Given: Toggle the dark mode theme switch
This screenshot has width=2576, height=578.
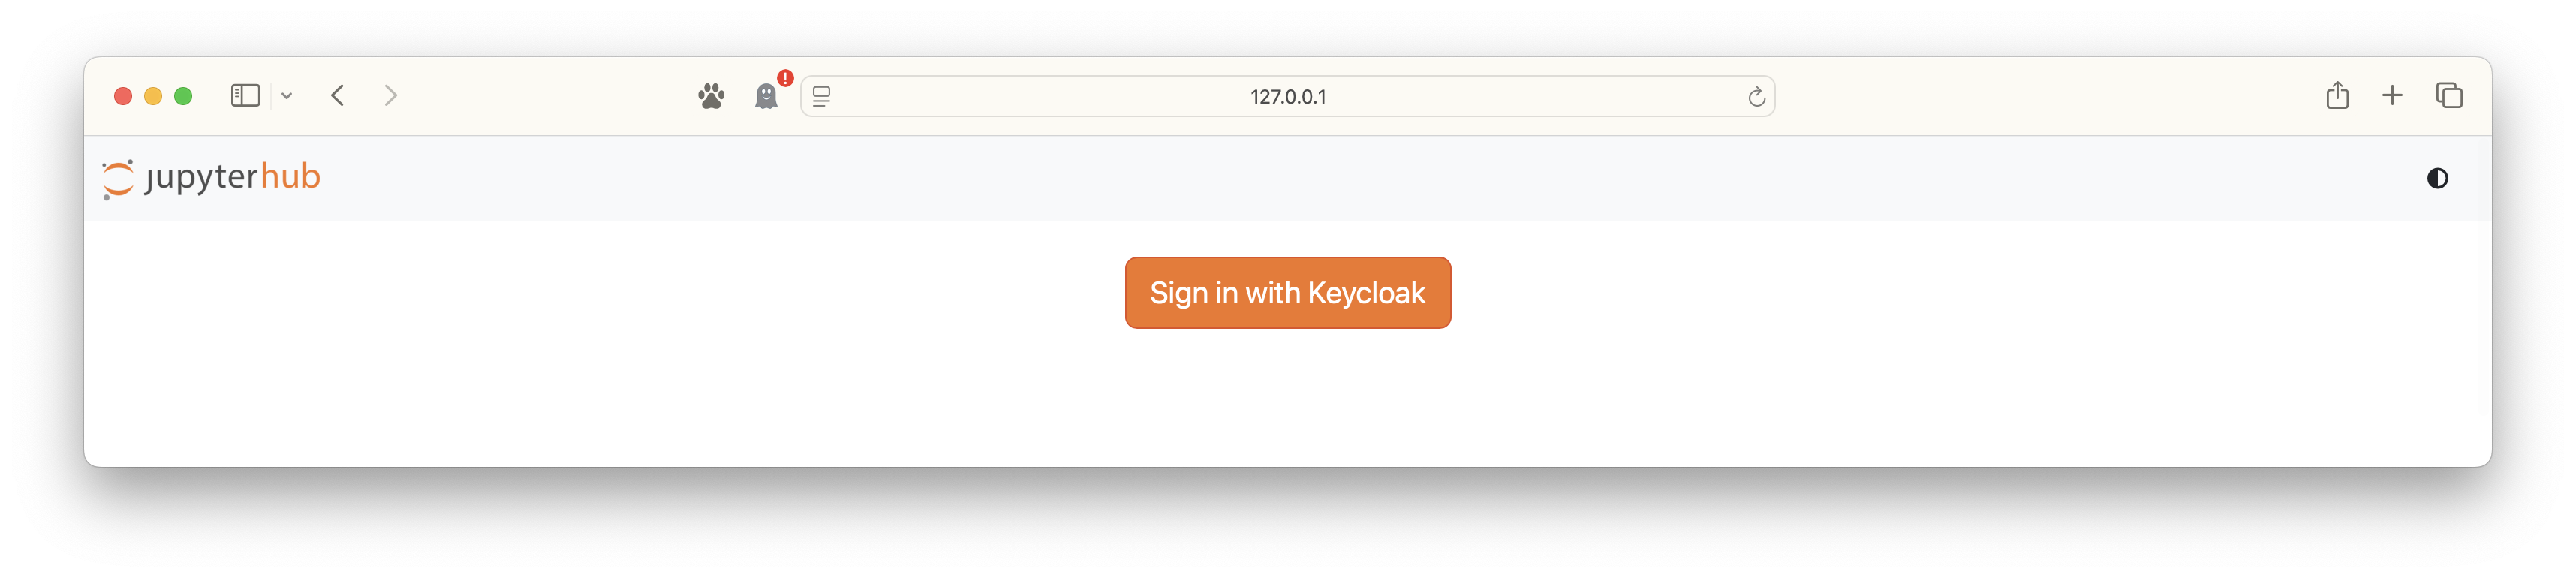Looking at the screenshot, I should click(2437, 179).
